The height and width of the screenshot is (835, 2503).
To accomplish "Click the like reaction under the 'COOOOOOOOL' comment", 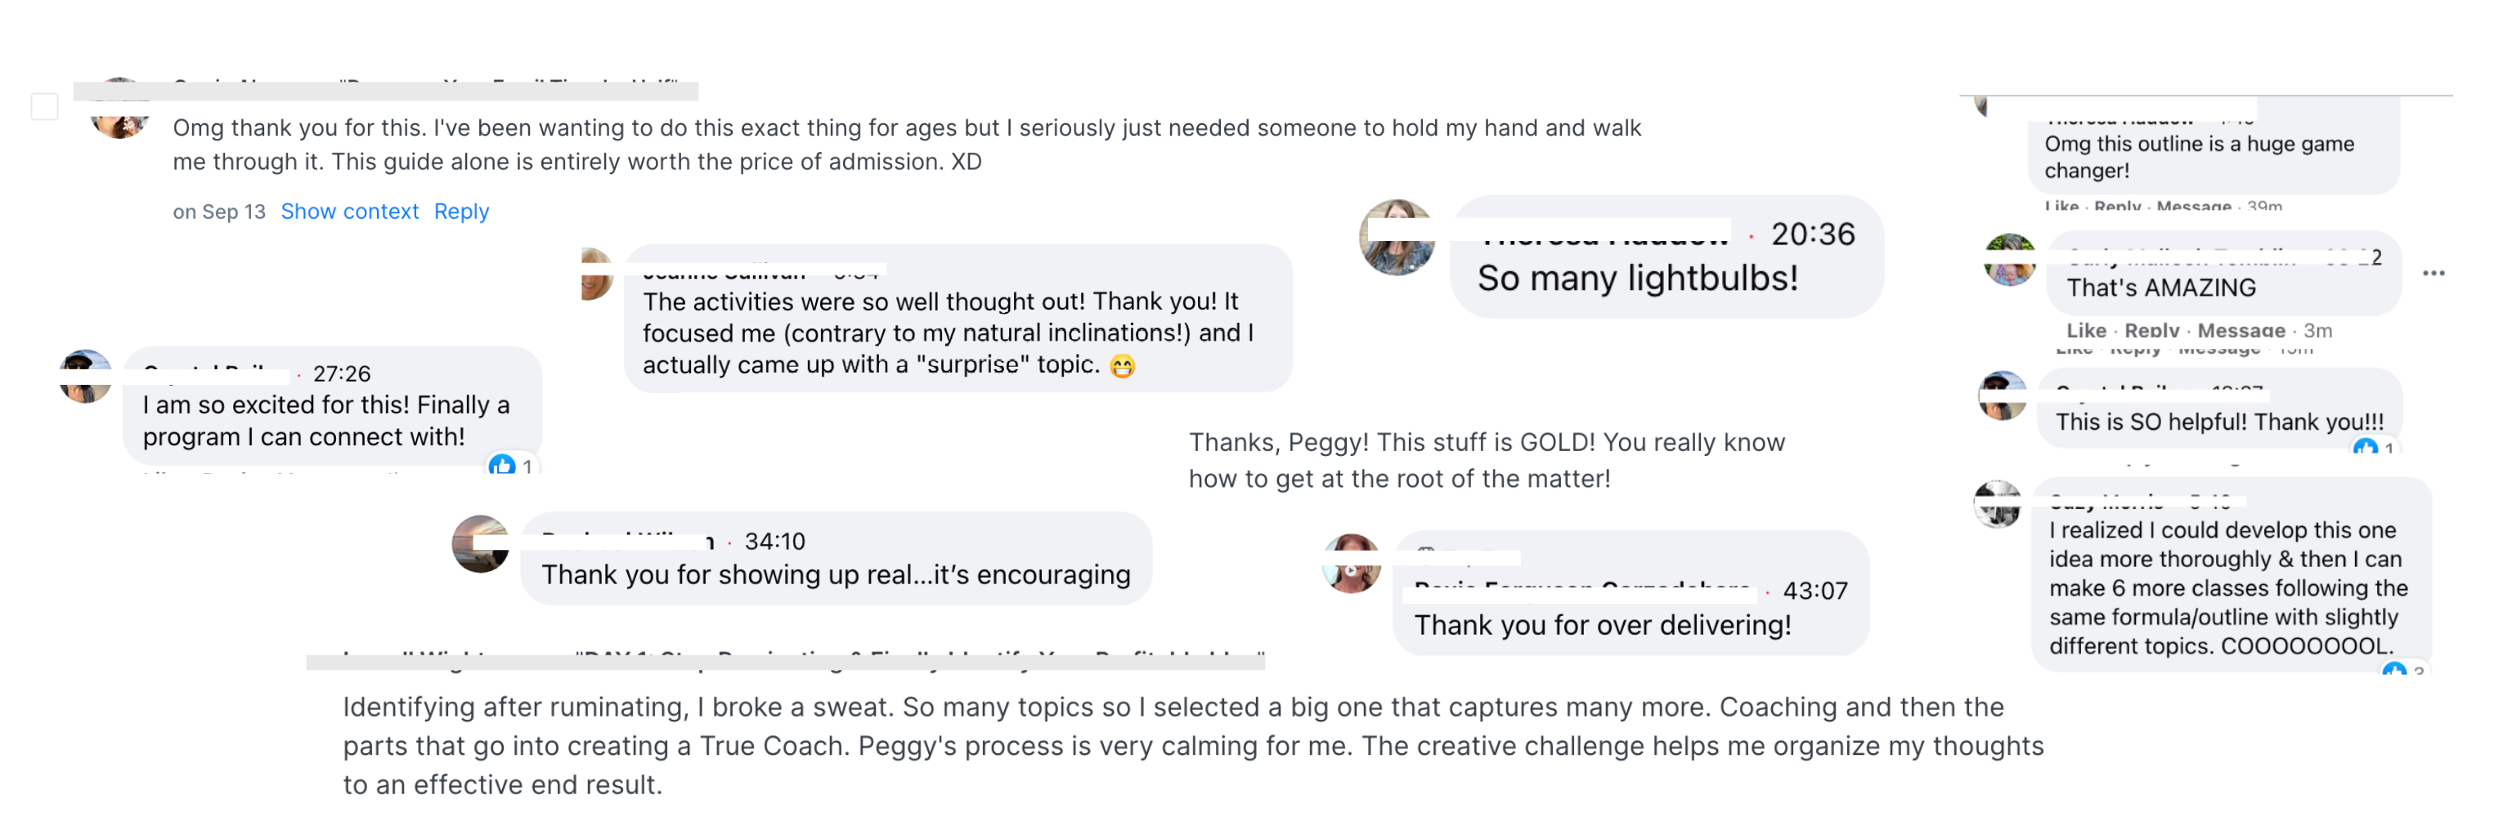I will click(x=2394, y=670).
